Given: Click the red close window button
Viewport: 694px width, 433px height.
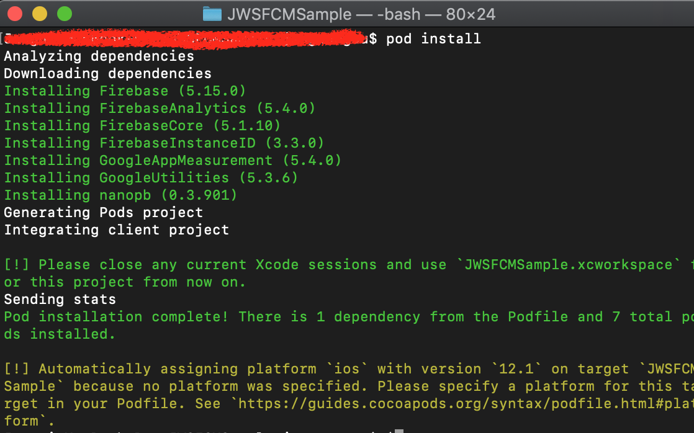Looking at the screenshot, I should pyautogui.click(x=15, y=14).
